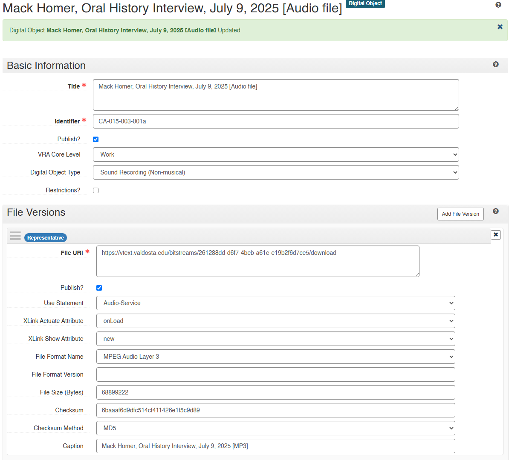Grab the file version drag handle
The height and width of the screenshot is (460, 509).
click(x=15, y=236)
